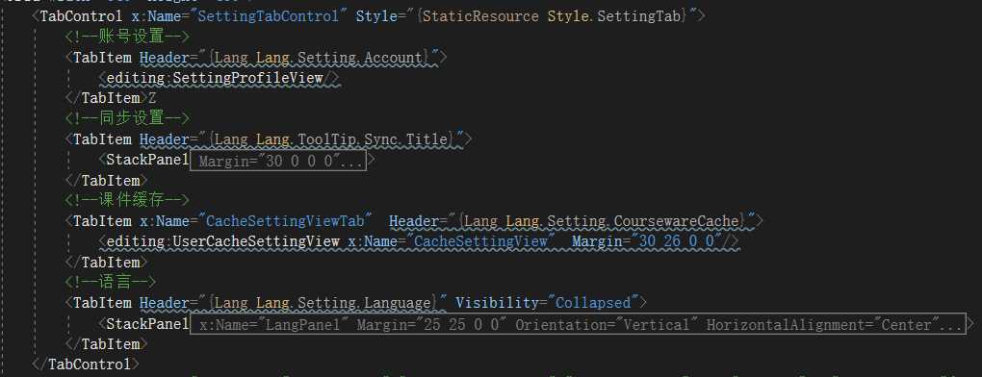982x377 pixels.
Task: Click the 账号设置 comment line
Action: coord(127,38)
